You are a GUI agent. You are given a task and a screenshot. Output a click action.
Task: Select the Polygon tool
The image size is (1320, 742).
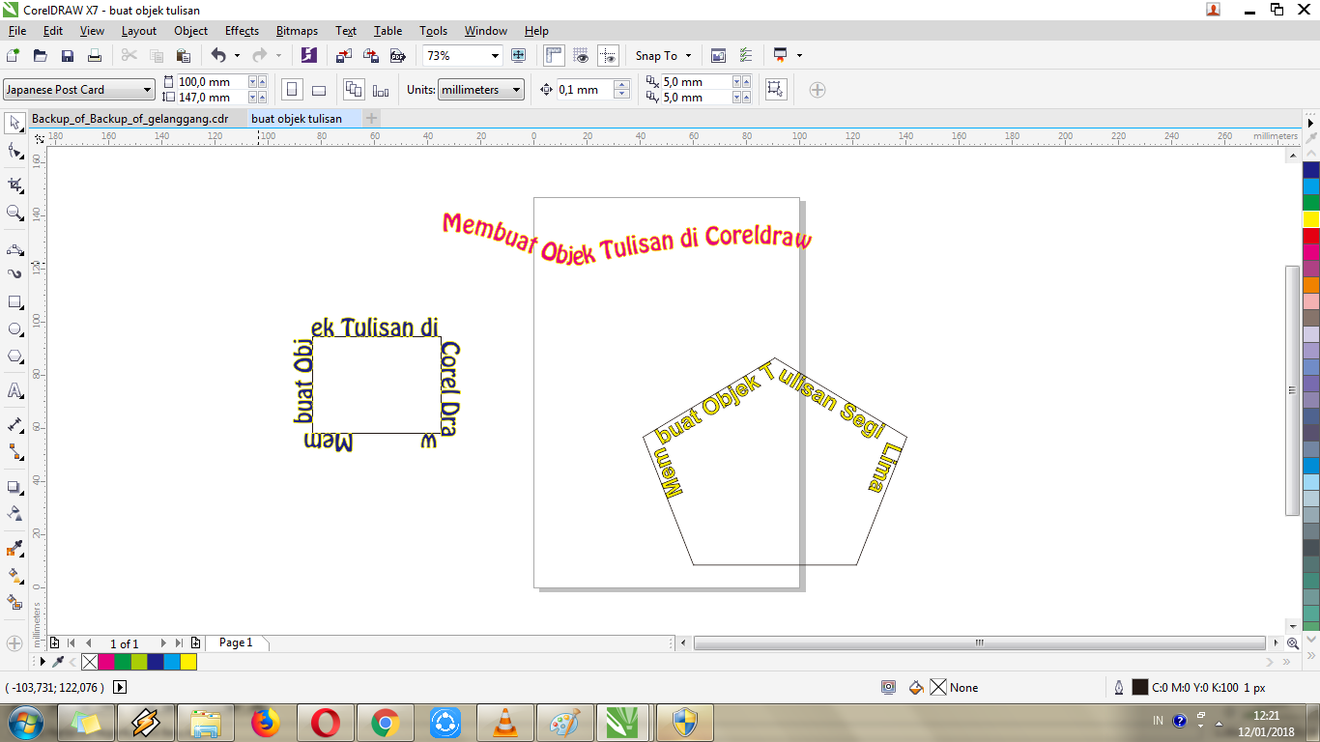[14, 356]
